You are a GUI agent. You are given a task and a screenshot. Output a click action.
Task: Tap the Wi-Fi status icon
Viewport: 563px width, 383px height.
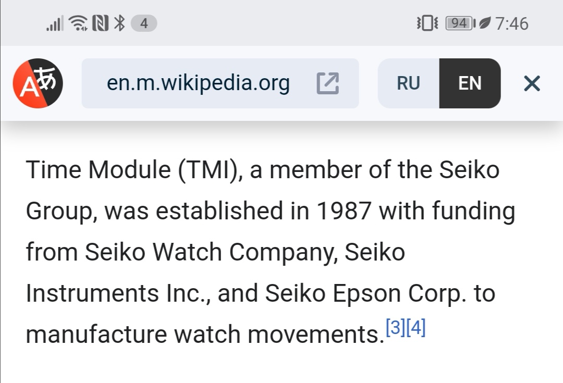tap(78, 23)
